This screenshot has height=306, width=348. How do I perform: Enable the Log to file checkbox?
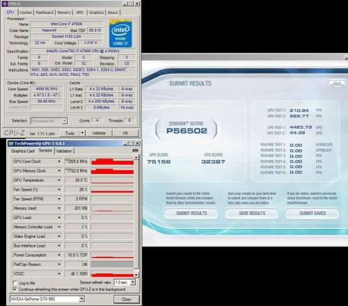[15, 283]
